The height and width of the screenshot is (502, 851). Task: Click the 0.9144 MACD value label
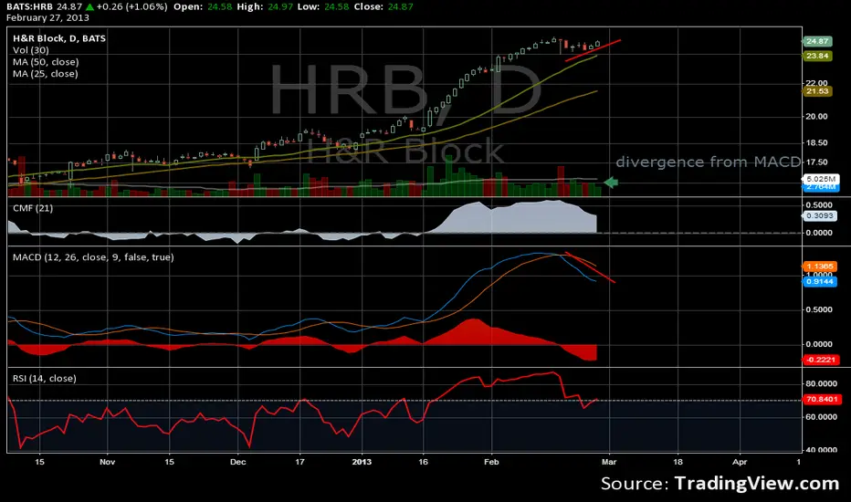[x=820, y=282]
